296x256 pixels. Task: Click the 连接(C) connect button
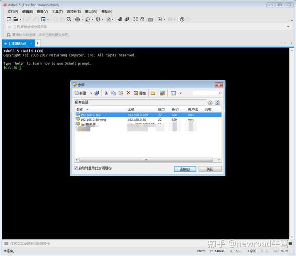tap(185, 169)
